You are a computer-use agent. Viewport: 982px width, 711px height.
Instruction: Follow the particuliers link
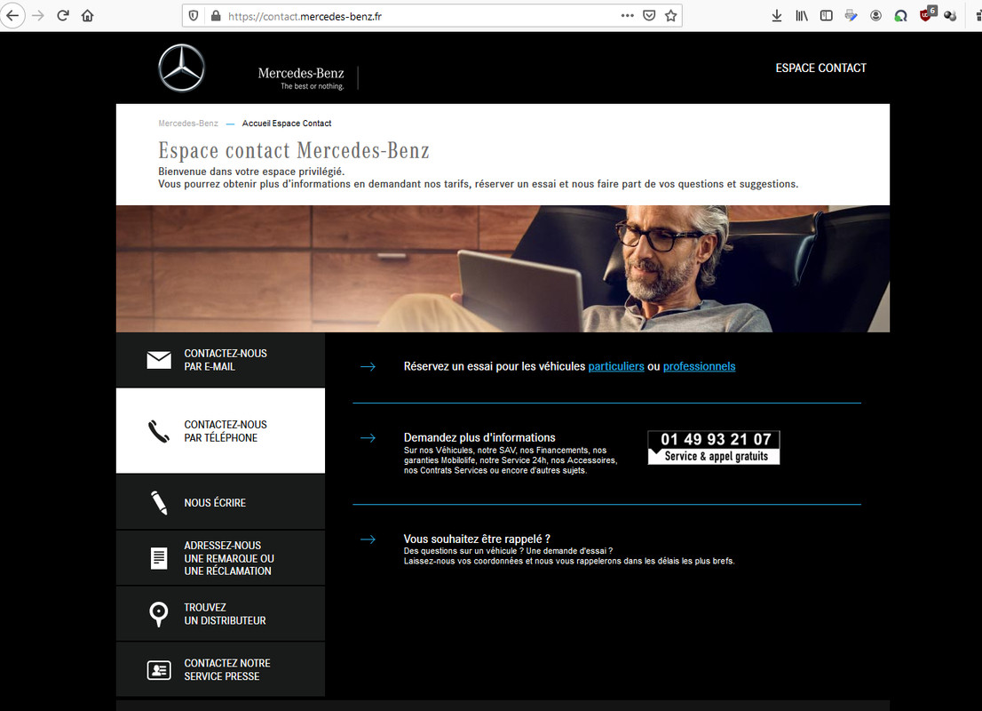tap(616, 366)
